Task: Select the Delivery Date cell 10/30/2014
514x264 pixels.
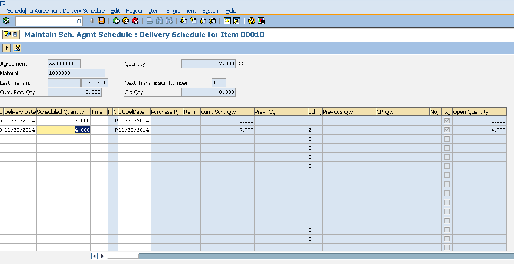Action: tap(20, 121)
